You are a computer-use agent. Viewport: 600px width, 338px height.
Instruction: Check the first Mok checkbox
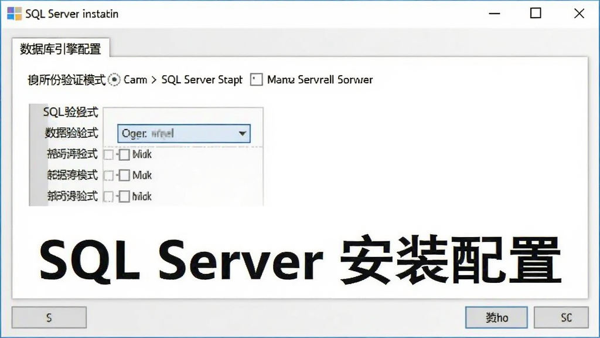pyautogui.click(x=124, y=155)
